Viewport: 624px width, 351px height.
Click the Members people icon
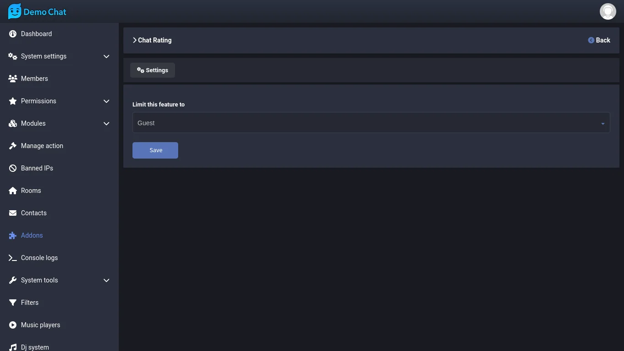click(x=13, y=79)
